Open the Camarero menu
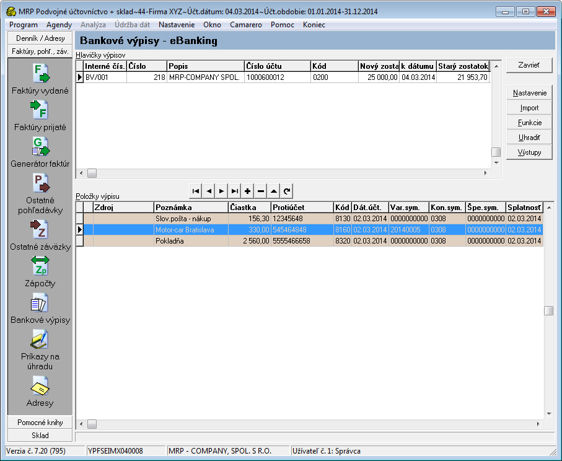 [246, 25]
